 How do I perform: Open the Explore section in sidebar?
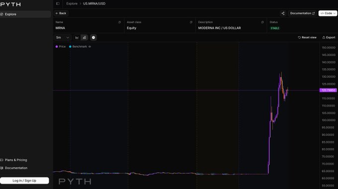25,14
